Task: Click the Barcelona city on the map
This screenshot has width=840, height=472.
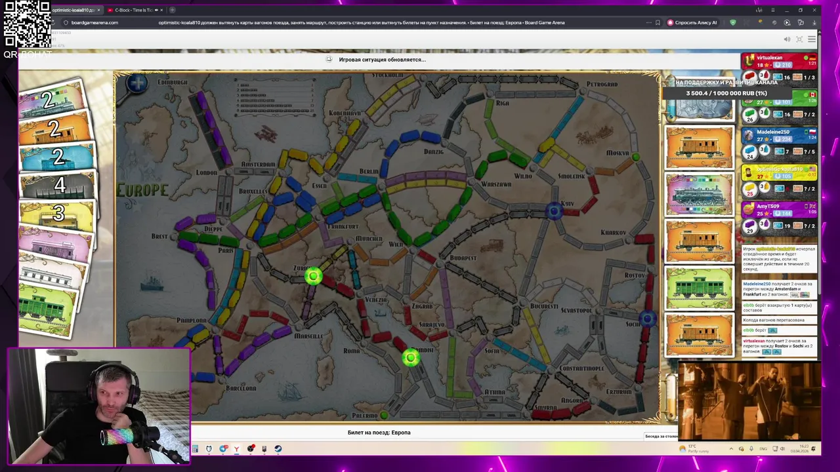Action: (241, 388)
